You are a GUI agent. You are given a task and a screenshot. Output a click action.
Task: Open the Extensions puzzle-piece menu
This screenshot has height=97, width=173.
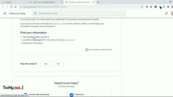point(168,7)
